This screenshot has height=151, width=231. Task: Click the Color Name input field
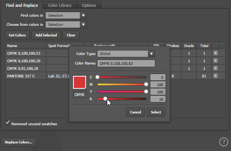[x=126, y=63]
